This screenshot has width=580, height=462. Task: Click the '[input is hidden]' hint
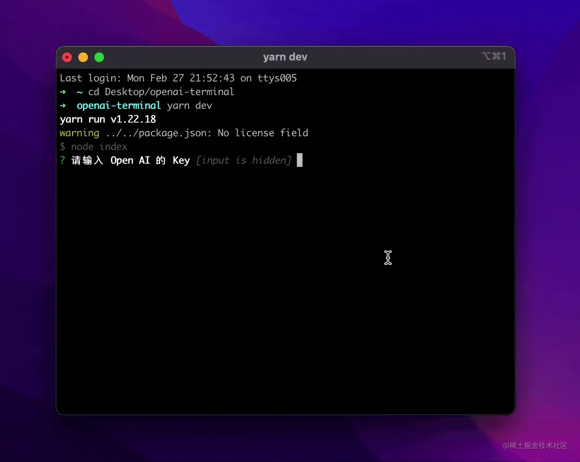pos(244,160)
